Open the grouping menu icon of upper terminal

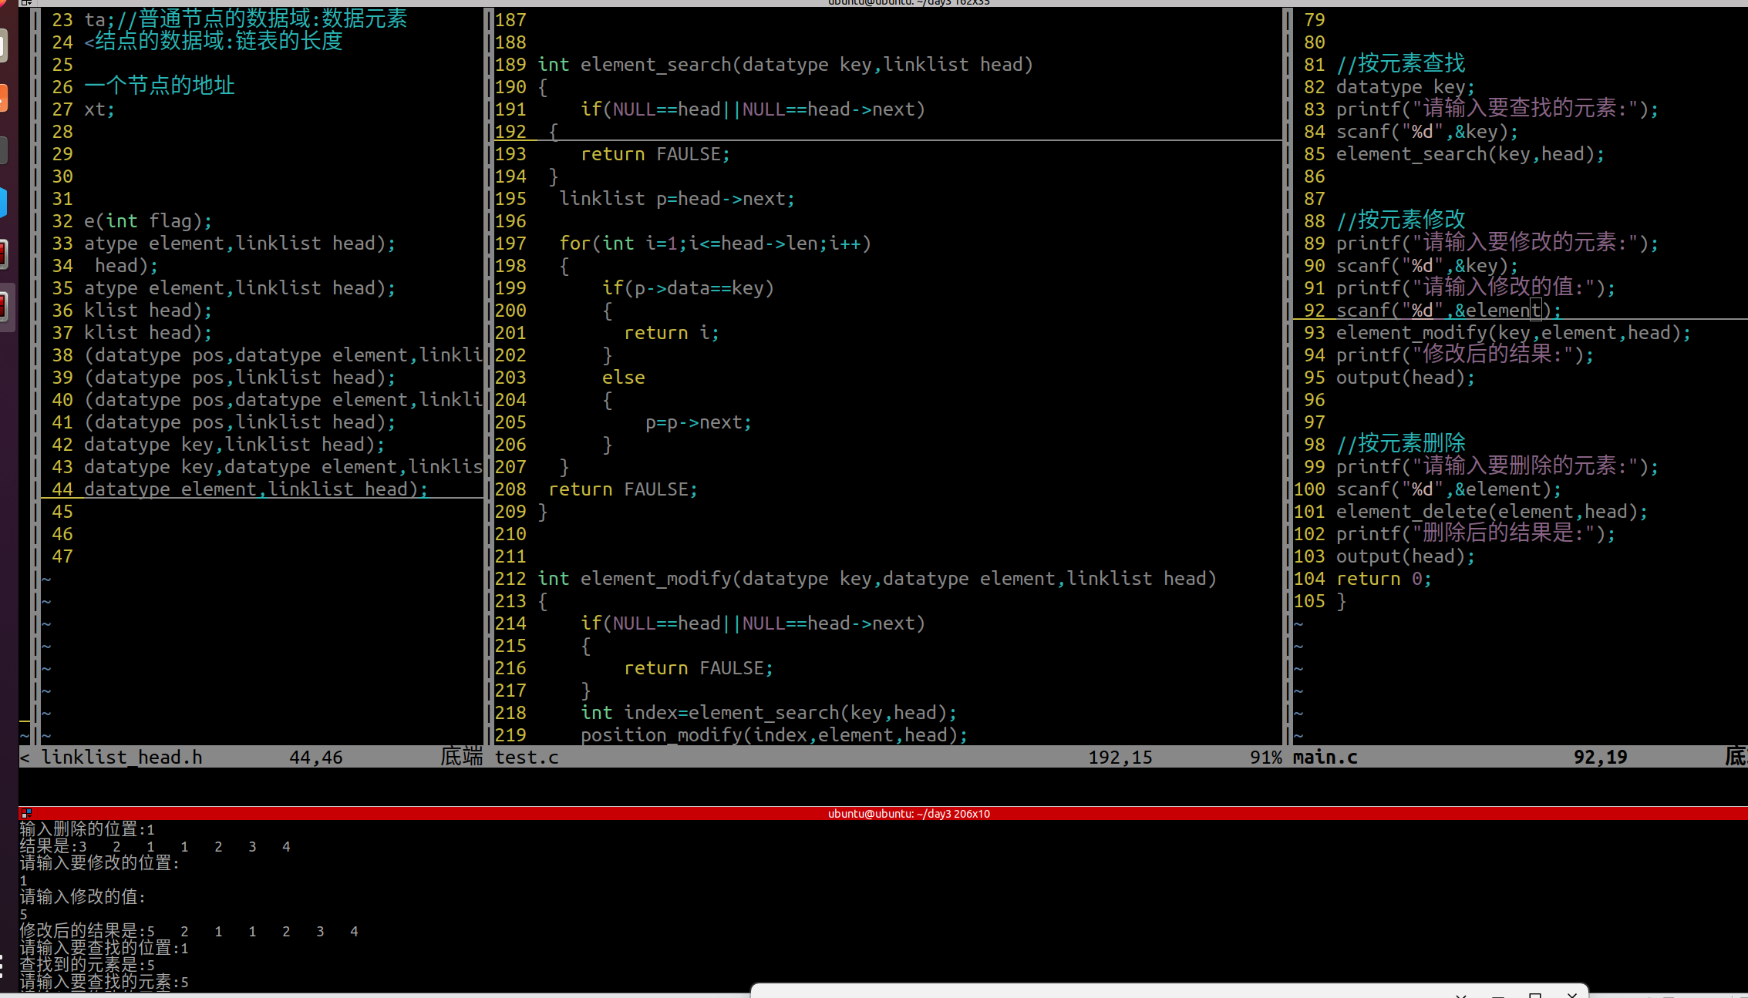coord(26,3)
